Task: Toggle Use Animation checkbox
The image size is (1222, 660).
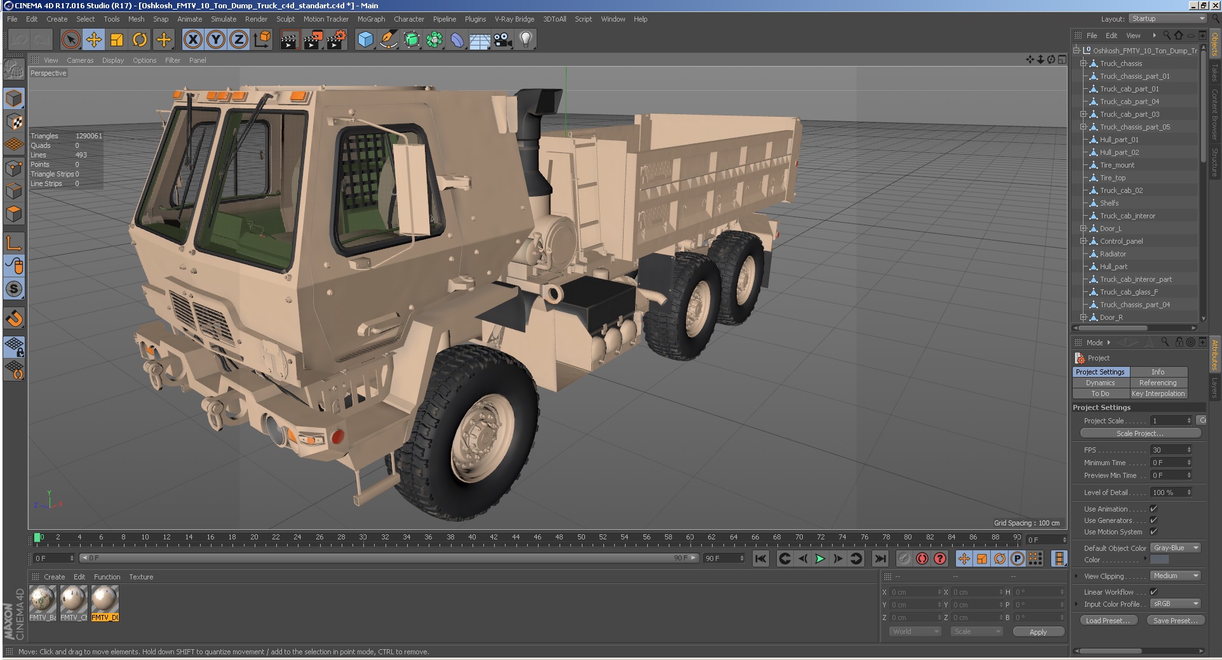Action: point(1153,509)
